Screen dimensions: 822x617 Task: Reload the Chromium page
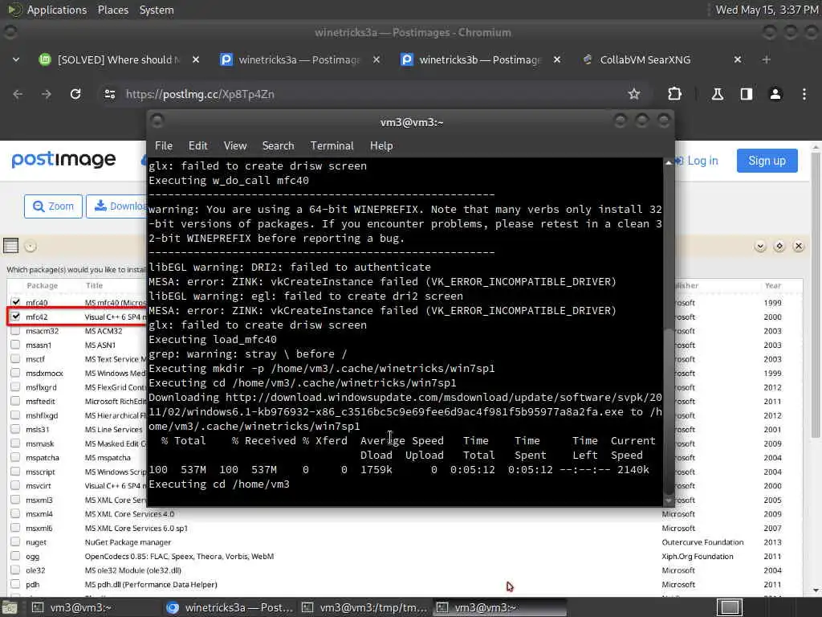(x=75, y=94)
